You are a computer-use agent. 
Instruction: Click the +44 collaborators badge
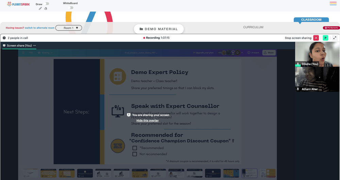pyautogui.click(x=220, y=53)
